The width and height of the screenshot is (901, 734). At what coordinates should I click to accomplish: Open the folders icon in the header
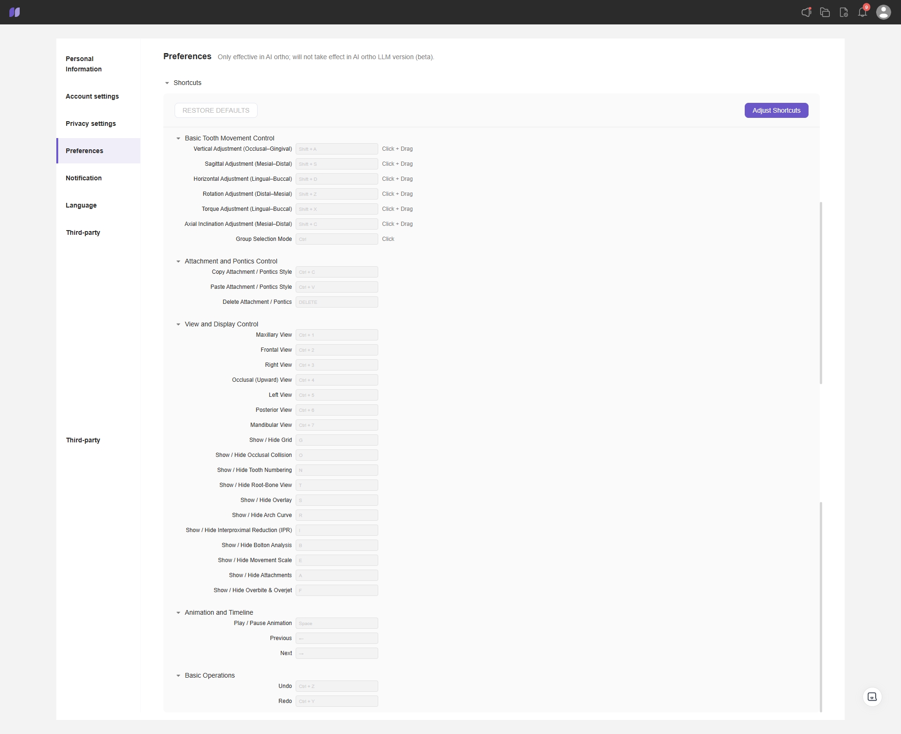825,12
